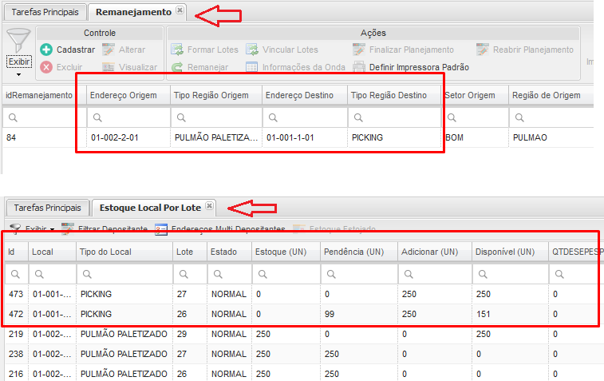Click the Exibir funnel filter icon
Image resolution: width=604 pixels, height=381 pixels.
point(18,41)
